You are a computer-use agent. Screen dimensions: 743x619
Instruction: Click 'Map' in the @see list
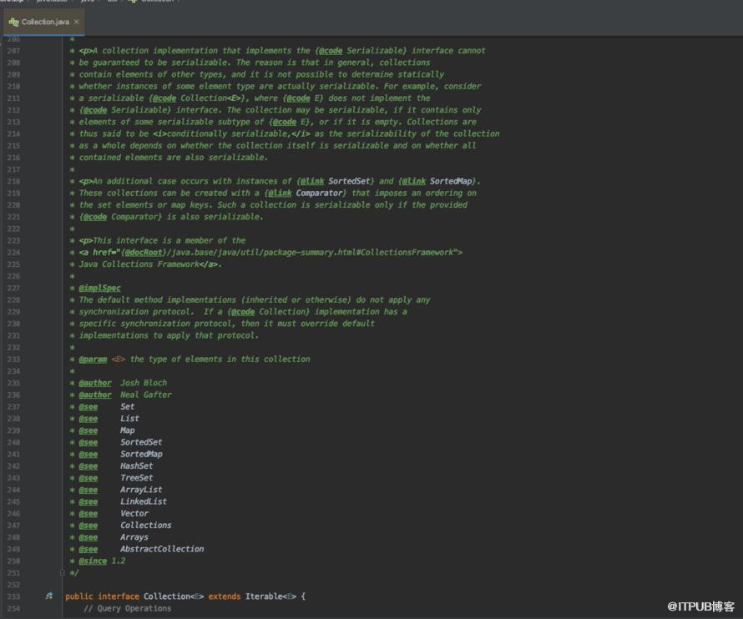click(127, 430)
